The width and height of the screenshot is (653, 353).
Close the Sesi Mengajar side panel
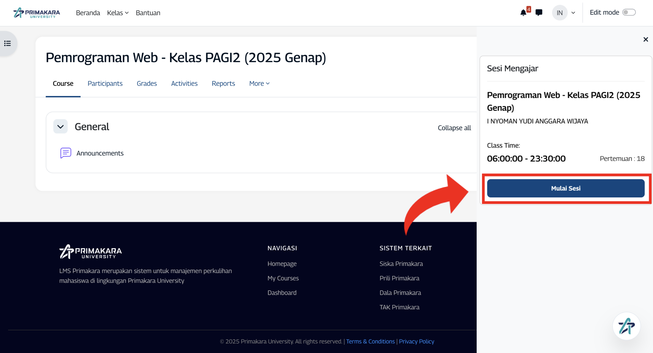[646, 39]
